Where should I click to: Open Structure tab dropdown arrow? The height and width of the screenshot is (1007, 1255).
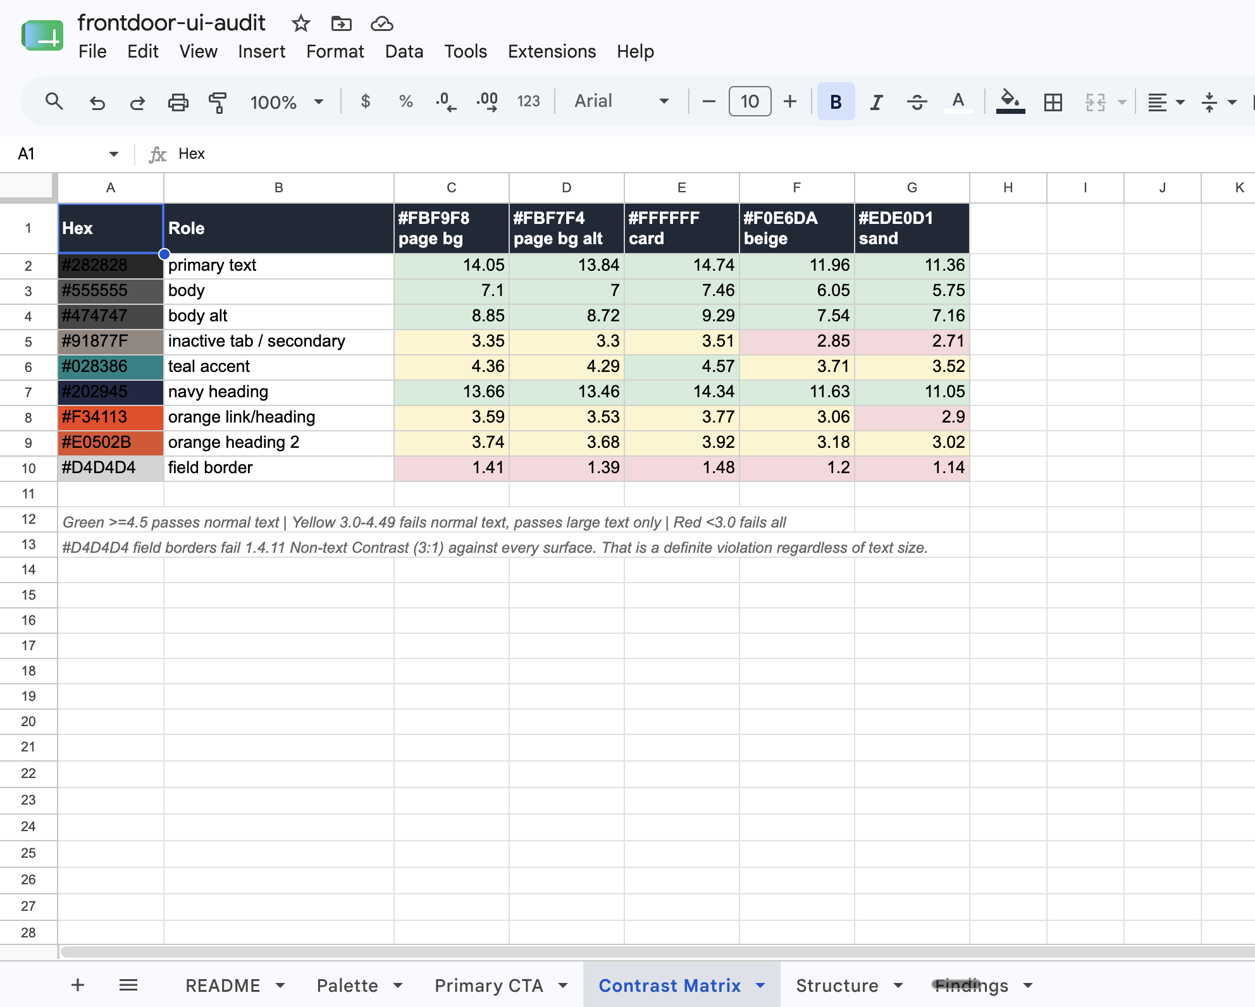coord(898,985)
